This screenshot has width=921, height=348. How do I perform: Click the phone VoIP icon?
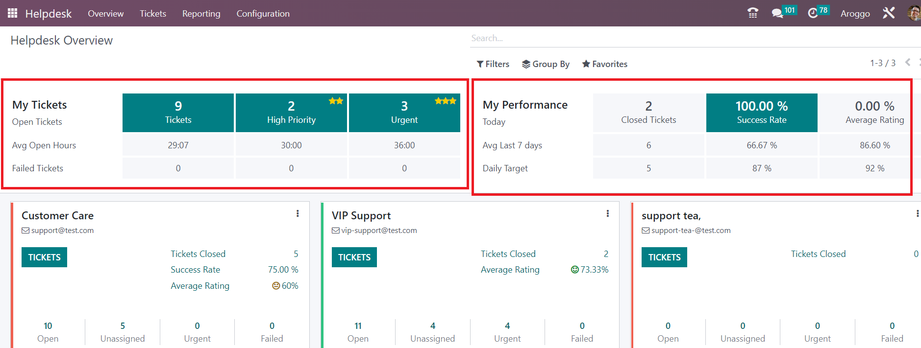pos(753,13)
